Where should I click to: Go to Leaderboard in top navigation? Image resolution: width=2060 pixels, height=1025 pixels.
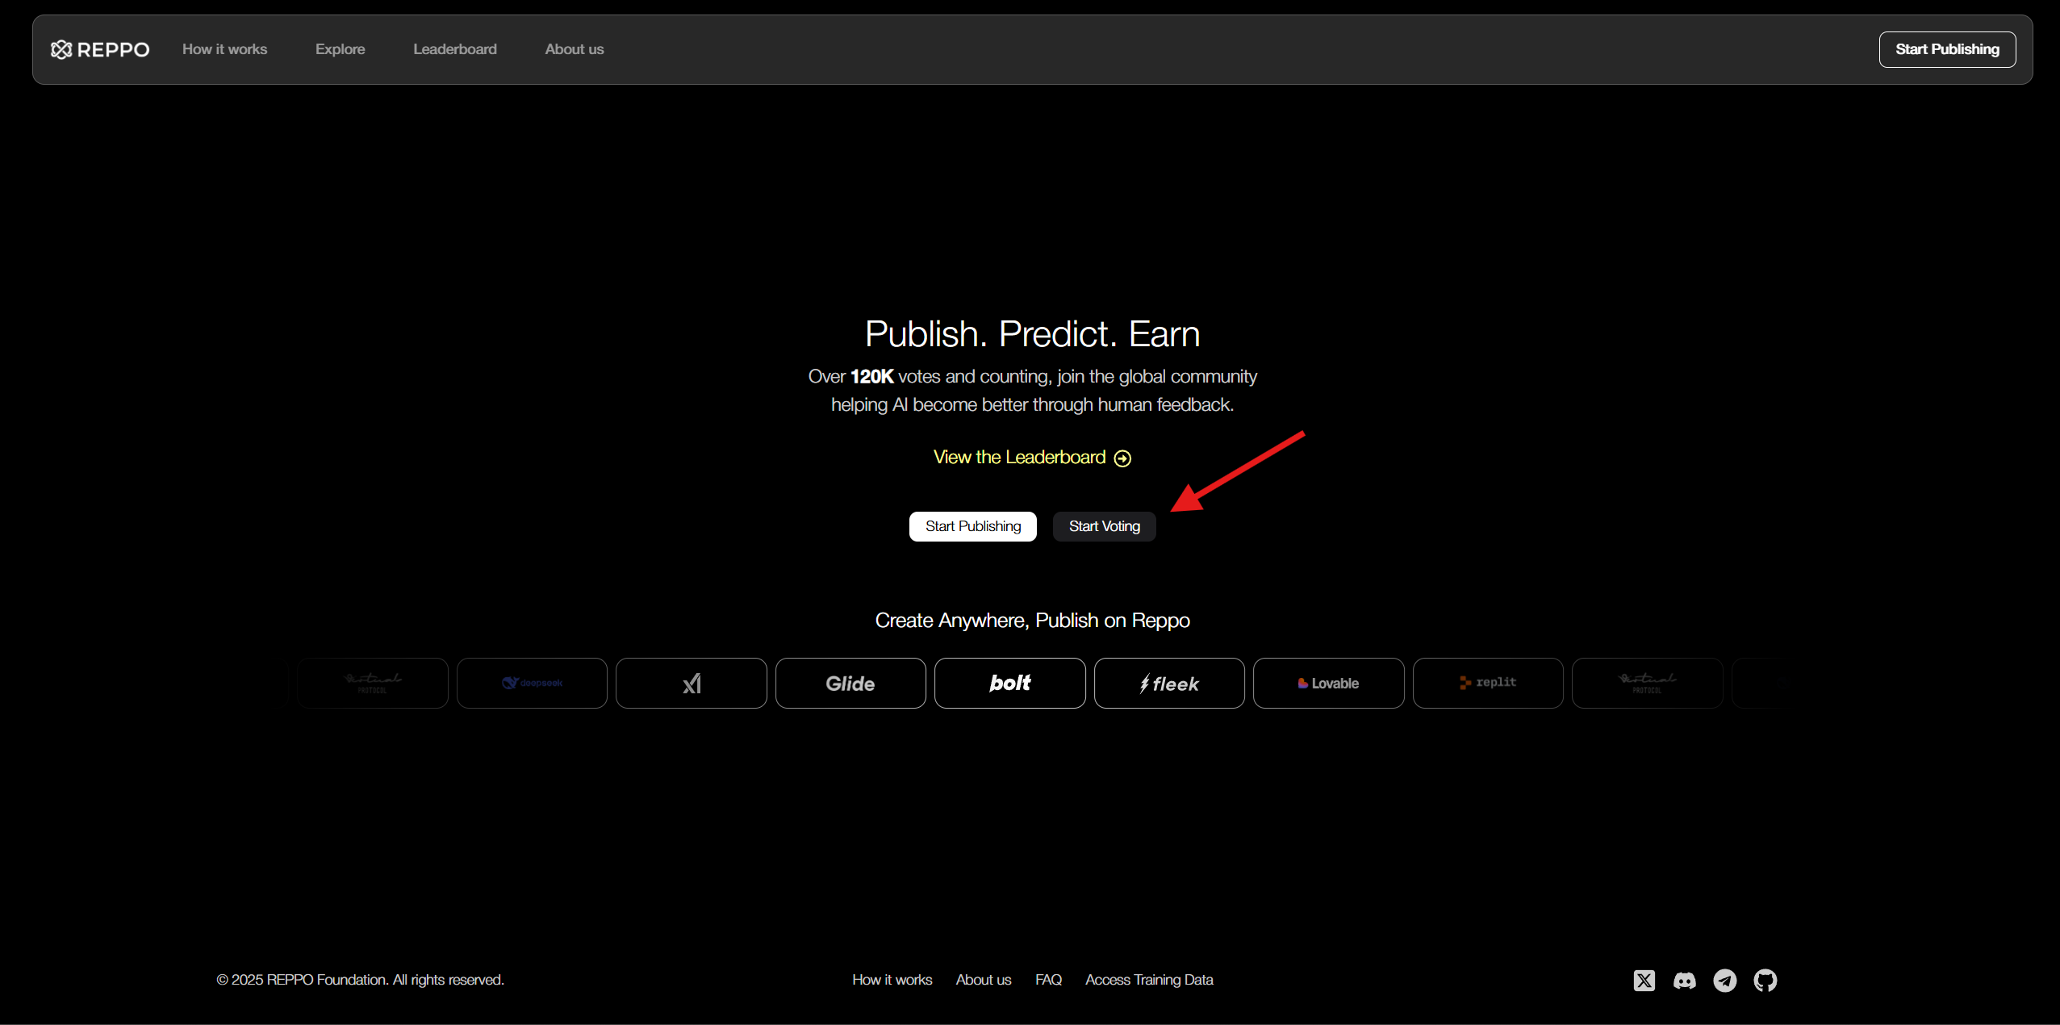click(454, 49)
